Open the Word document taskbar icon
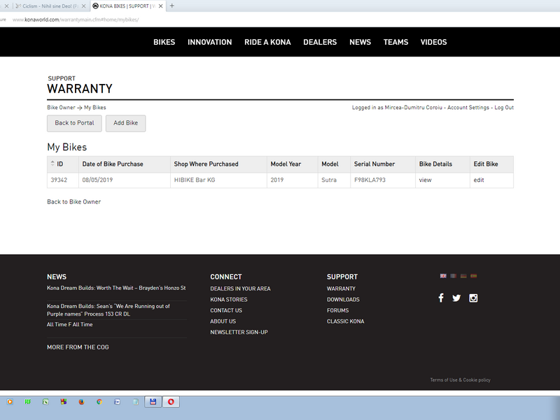 (x=117, y=402)
